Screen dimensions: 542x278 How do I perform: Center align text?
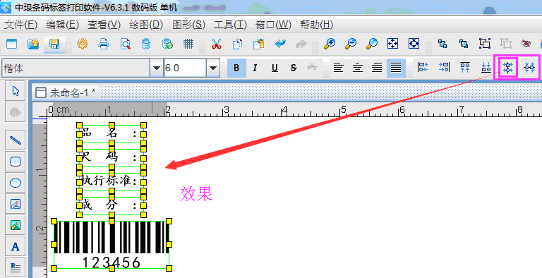click(x=357, y=68)
